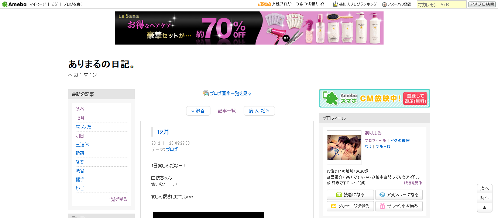Jump to page top with ▲ button

[x=485, y=208]
